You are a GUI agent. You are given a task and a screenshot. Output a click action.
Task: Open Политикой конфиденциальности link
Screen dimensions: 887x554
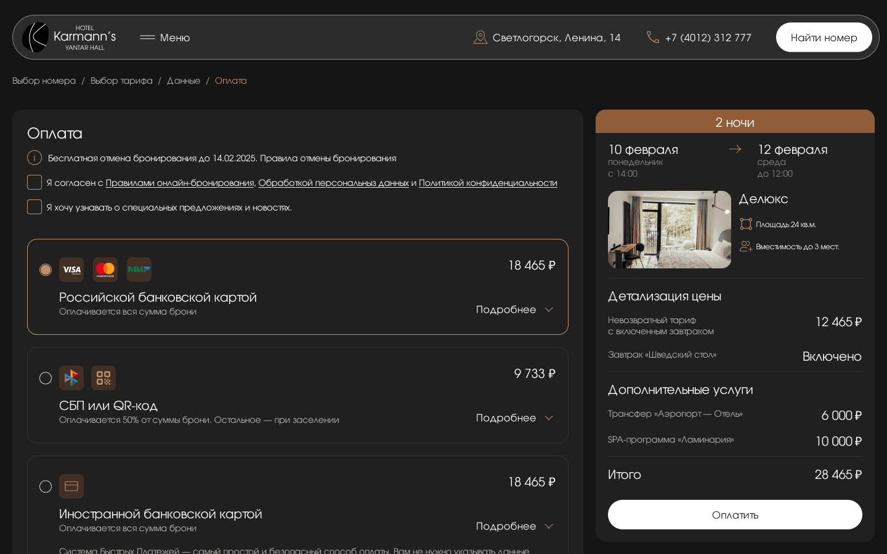coord(488,183)
